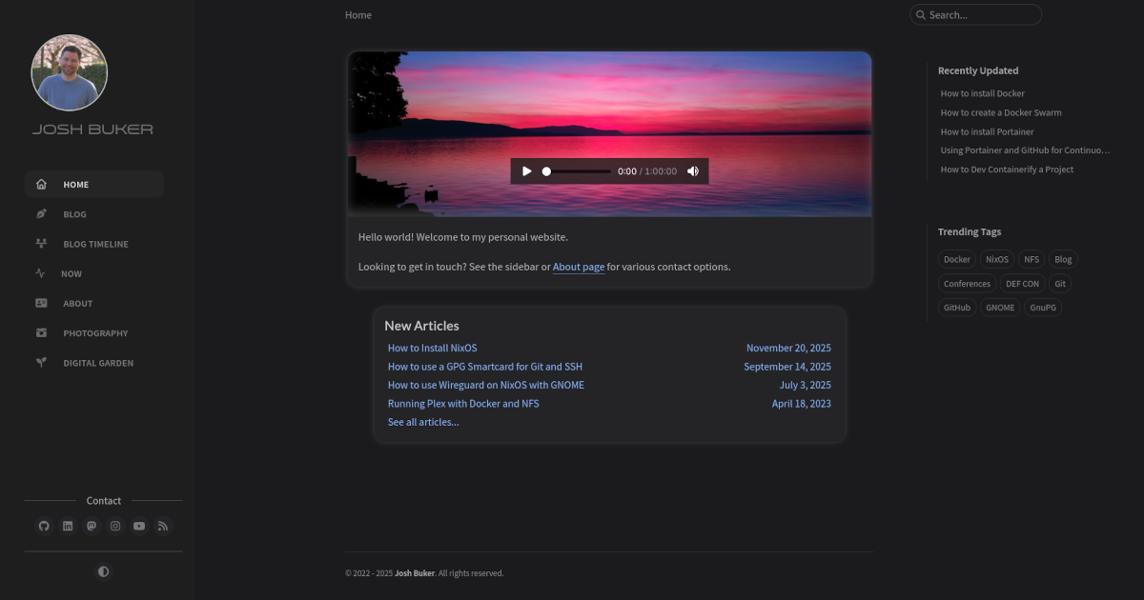Navigate to the ABOUT sidebar item
Screen dimensions: 1144x600
tap(77, 303)
